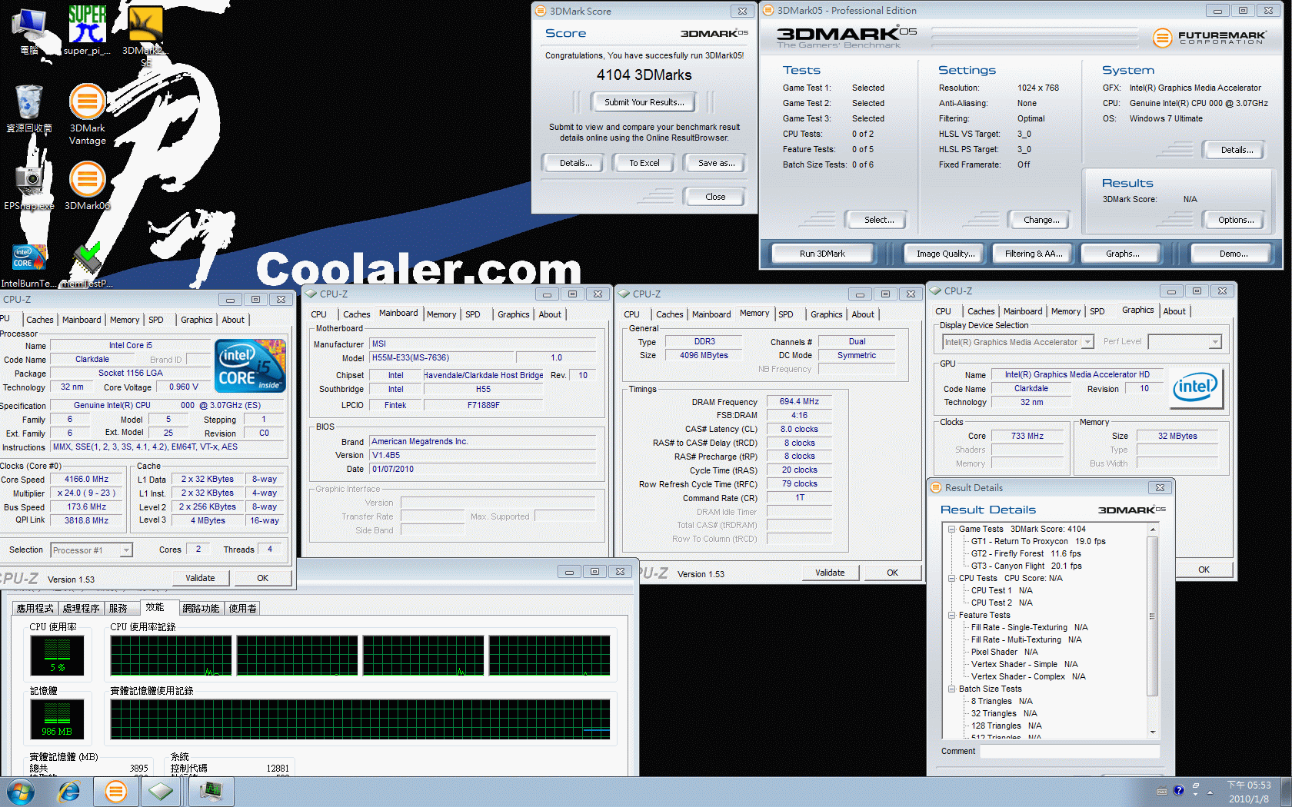Image resolution: width=1292 pixels, height=807 pixels.
Task: Open About tab in Graphics CPU-Z window
Action: (1174, 311)
